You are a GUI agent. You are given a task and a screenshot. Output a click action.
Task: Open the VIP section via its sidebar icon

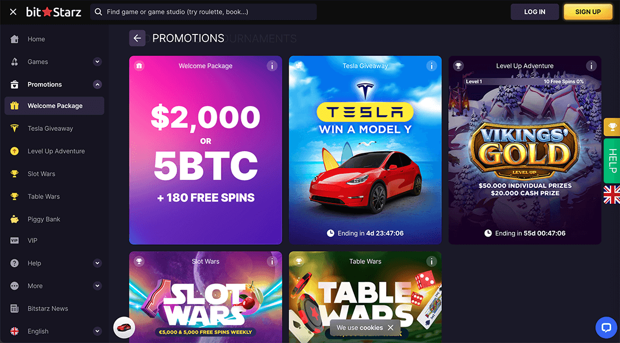pos(16,240)
